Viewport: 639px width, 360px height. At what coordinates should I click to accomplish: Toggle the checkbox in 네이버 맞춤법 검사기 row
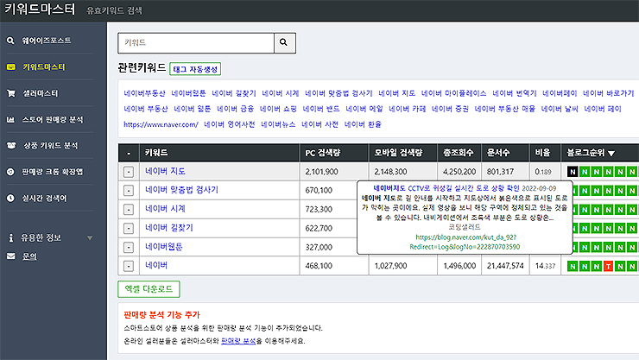tap(129, 191)
